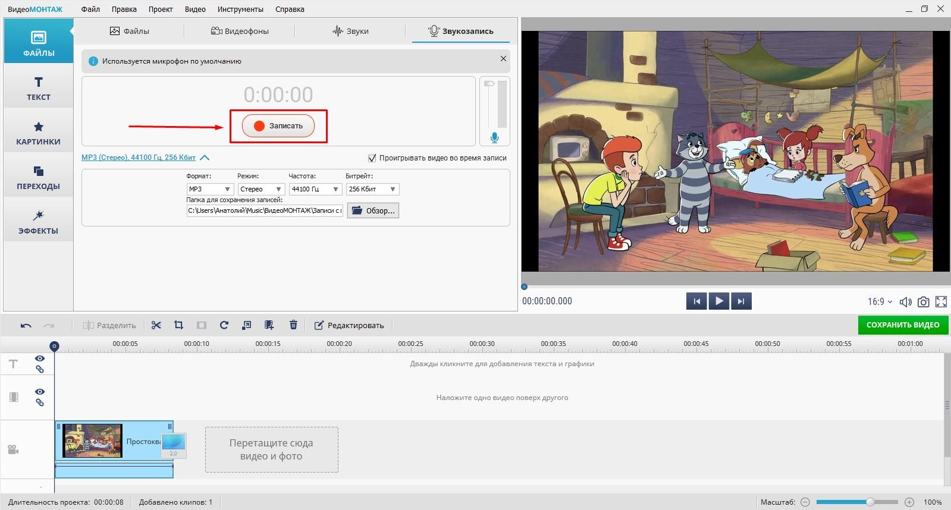
Task: Toggle link icon on text track
Action: [40, 369]
